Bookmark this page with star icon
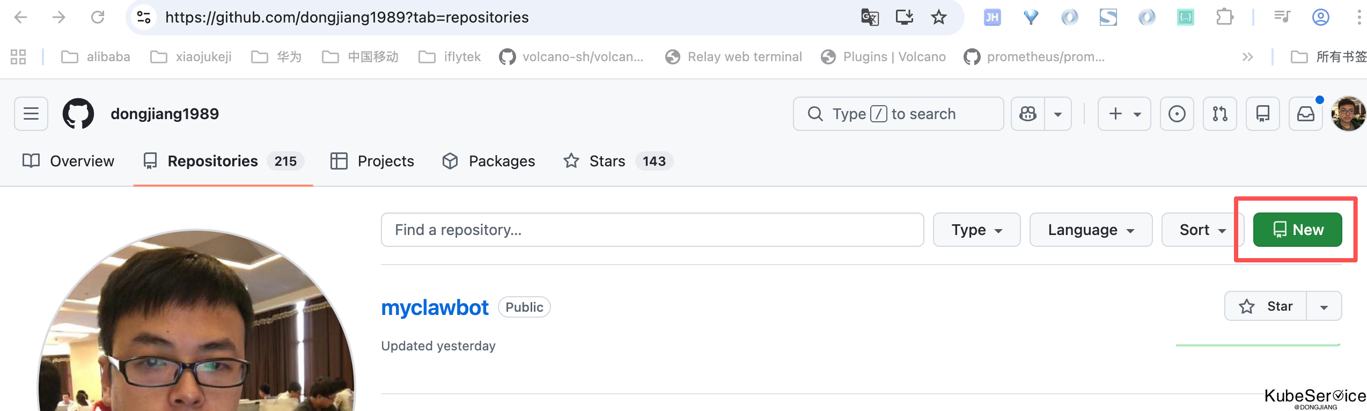 938,18
